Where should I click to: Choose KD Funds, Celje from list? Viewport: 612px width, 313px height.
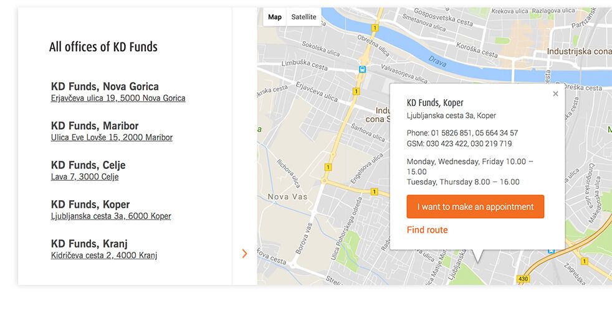(88, 165)
